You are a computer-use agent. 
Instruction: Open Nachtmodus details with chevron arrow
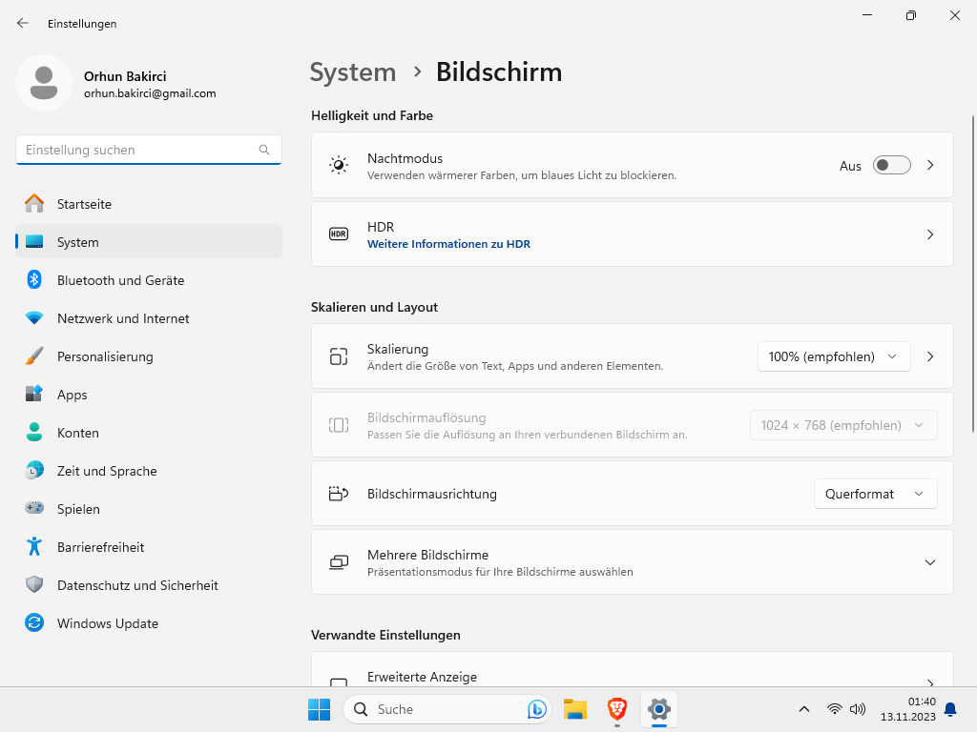930,166
